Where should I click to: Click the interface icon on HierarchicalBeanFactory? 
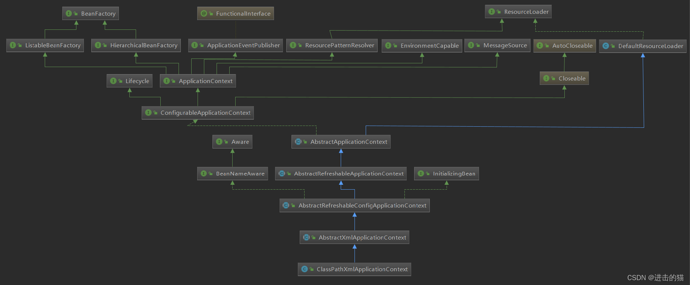coord(98,45)
